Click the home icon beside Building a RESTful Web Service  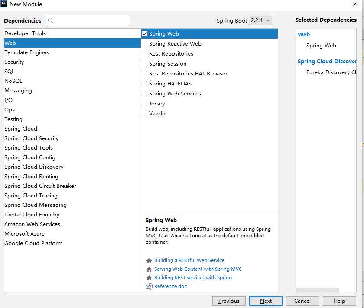(149, 260)
